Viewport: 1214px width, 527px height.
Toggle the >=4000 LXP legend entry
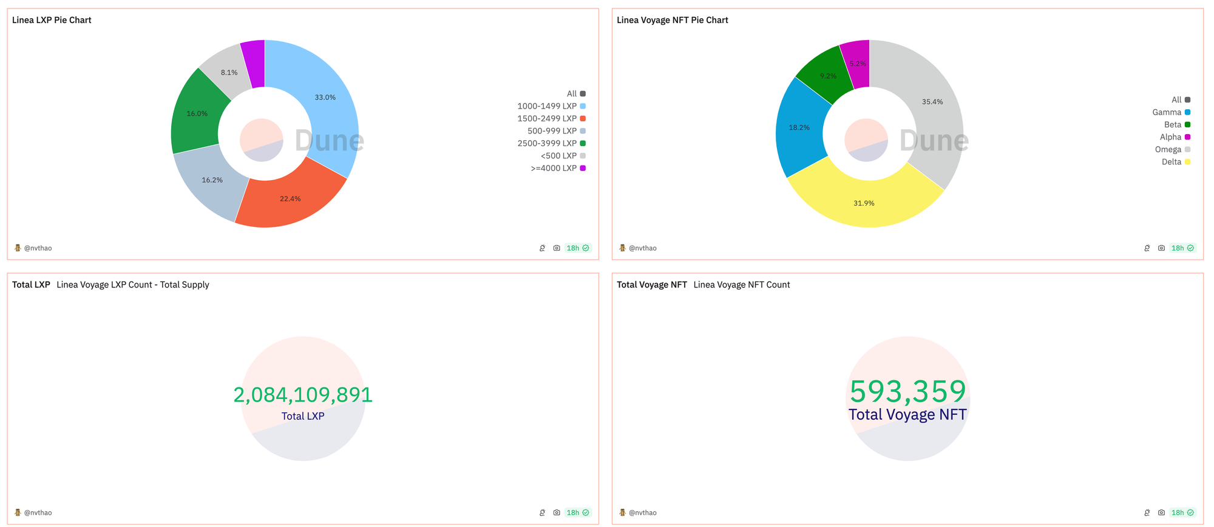[558, 168]
